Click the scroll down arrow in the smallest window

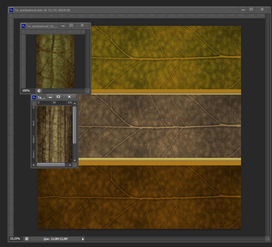tap(75, 160)
